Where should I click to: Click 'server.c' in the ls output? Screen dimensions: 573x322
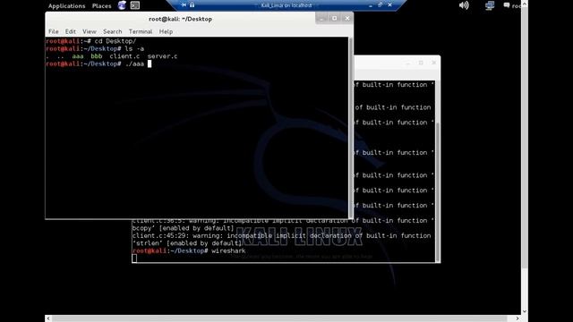pyautogui.click(x=163, y=56)
